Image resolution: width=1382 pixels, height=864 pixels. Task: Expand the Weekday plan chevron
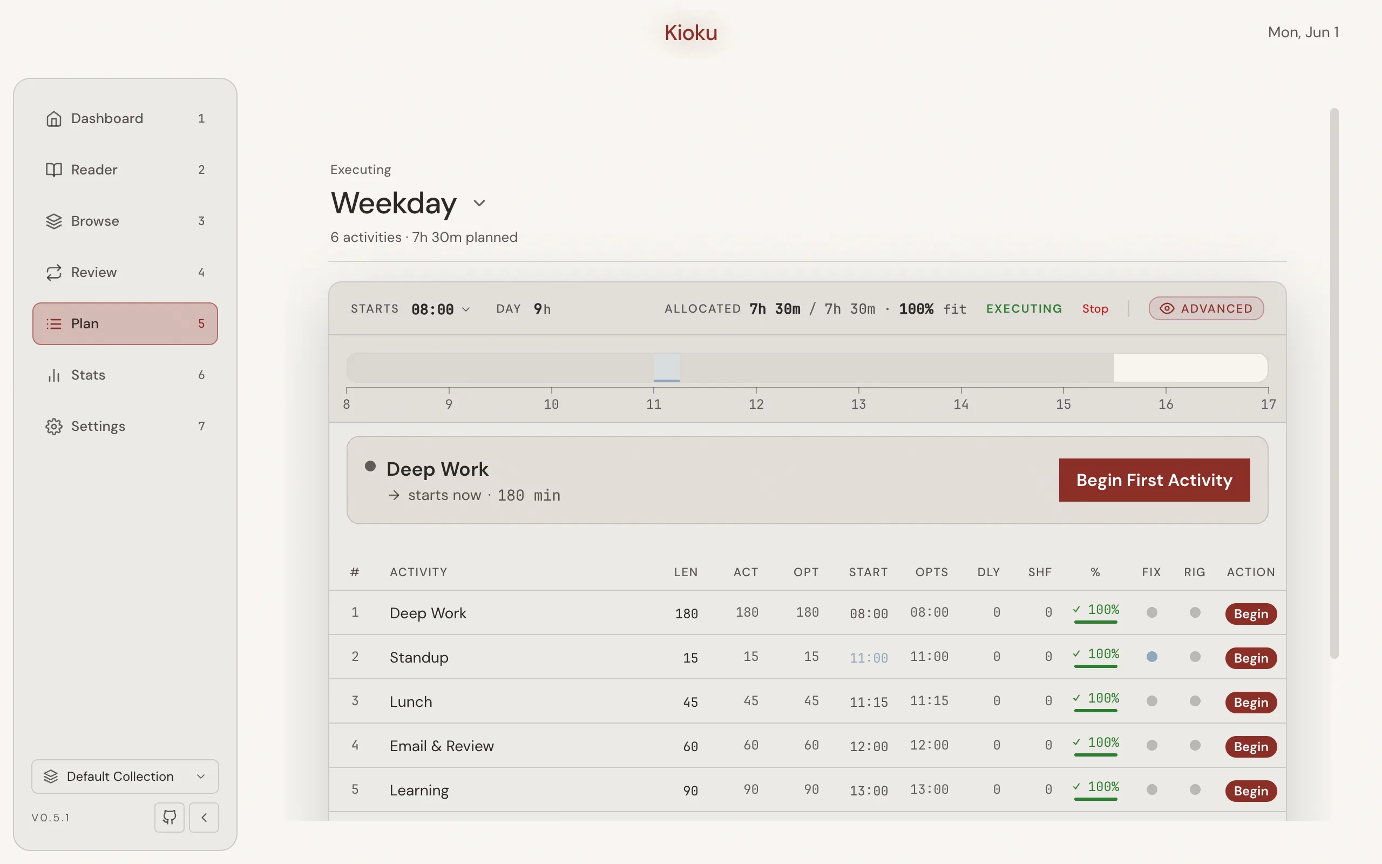479,204
